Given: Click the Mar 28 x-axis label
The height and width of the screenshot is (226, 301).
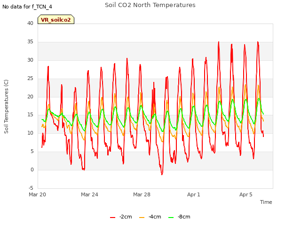Looking at the screenshot, I should [x=142, y=194].
